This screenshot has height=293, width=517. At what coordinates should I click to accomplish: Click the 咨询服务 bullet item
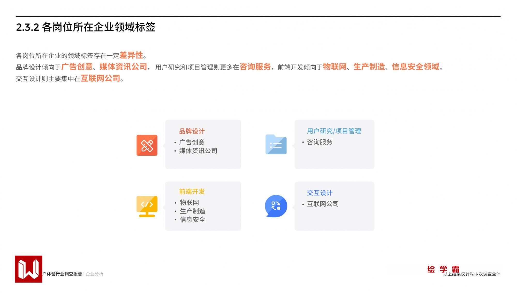[x=320, y=142]
